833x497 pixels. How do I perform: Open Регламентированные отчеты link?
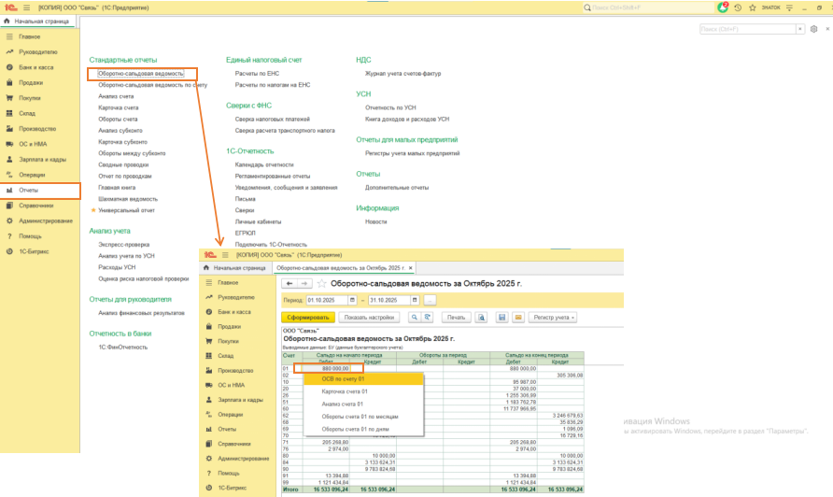(x=273, y=176)
